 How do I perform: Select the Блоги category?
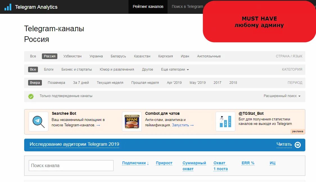[x=49, y=69]
